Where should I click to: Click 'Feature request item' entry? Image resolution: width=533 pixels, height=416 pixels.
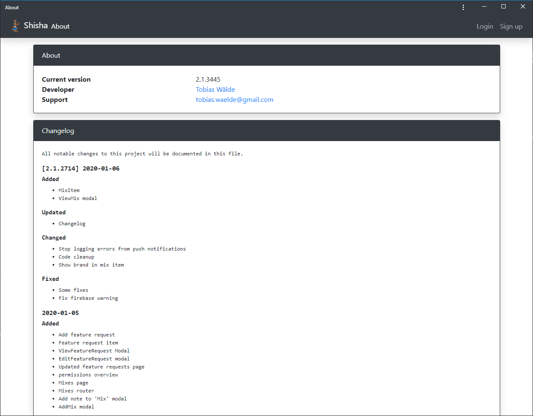(x=88, y=343)
